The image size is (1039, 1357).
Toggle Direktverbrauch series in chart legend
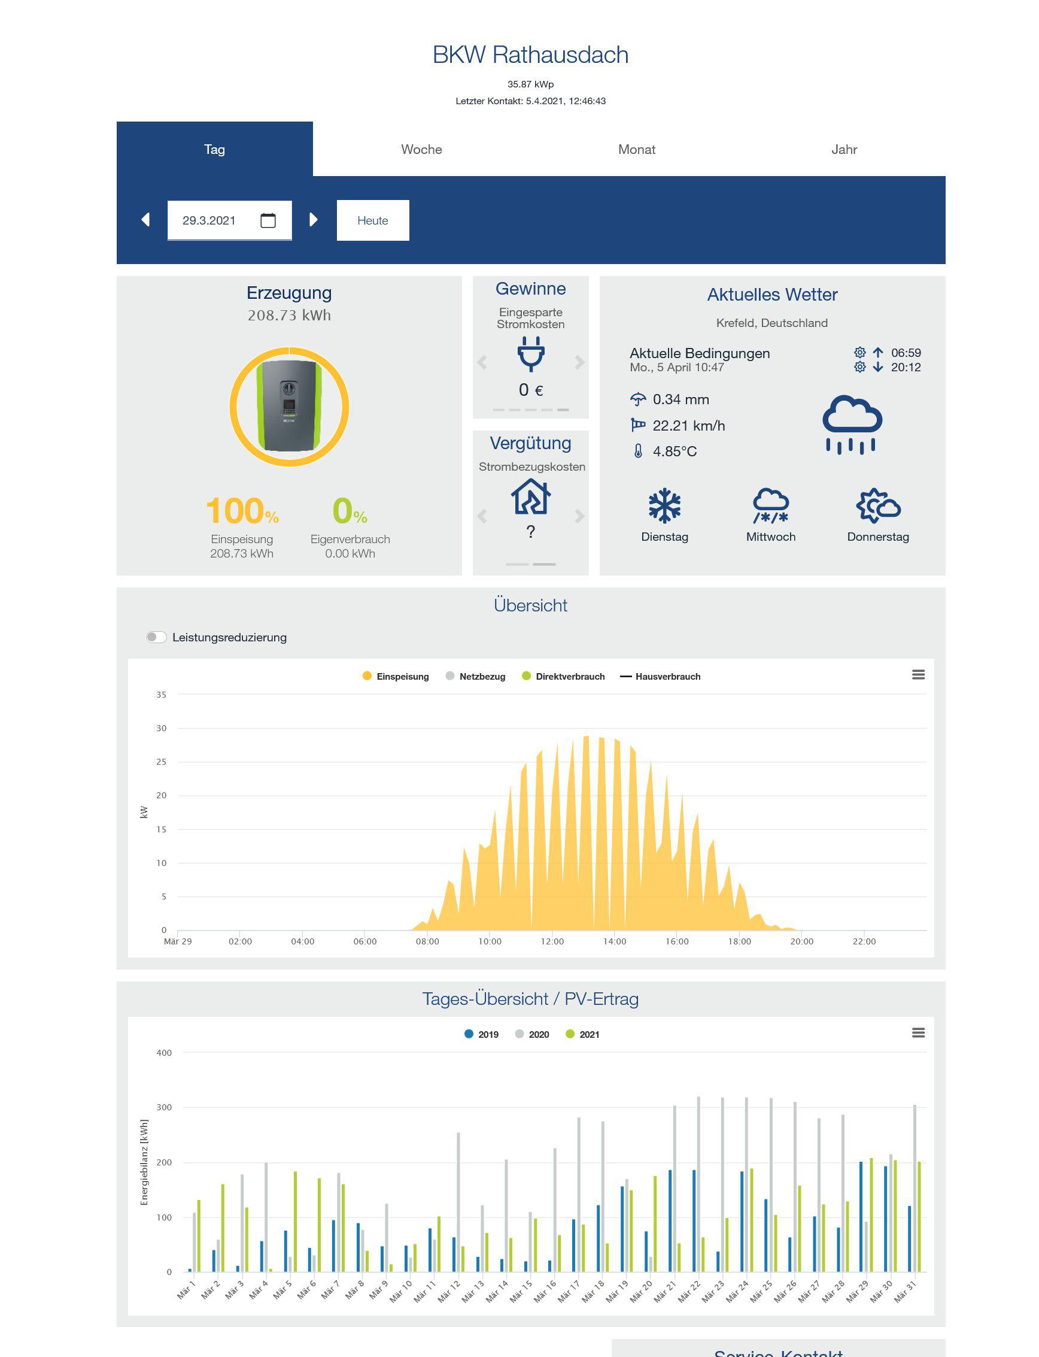(563, 676)
